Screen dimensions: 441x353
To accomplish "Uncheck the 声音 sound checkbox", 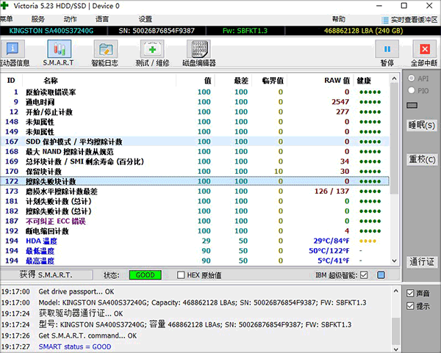I will coord(410,294).
